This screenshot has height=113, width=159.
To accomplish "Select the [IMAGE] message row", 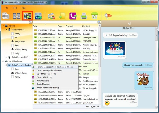I will point(66,34).
